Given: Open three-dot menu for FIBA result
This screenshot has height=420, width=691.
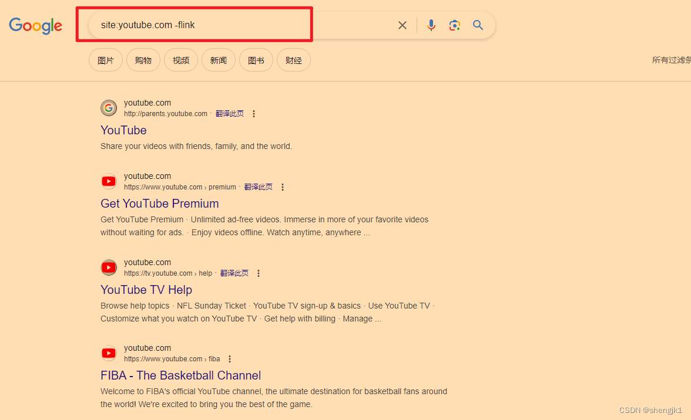Looking at the screenshot, I should 230,360.
